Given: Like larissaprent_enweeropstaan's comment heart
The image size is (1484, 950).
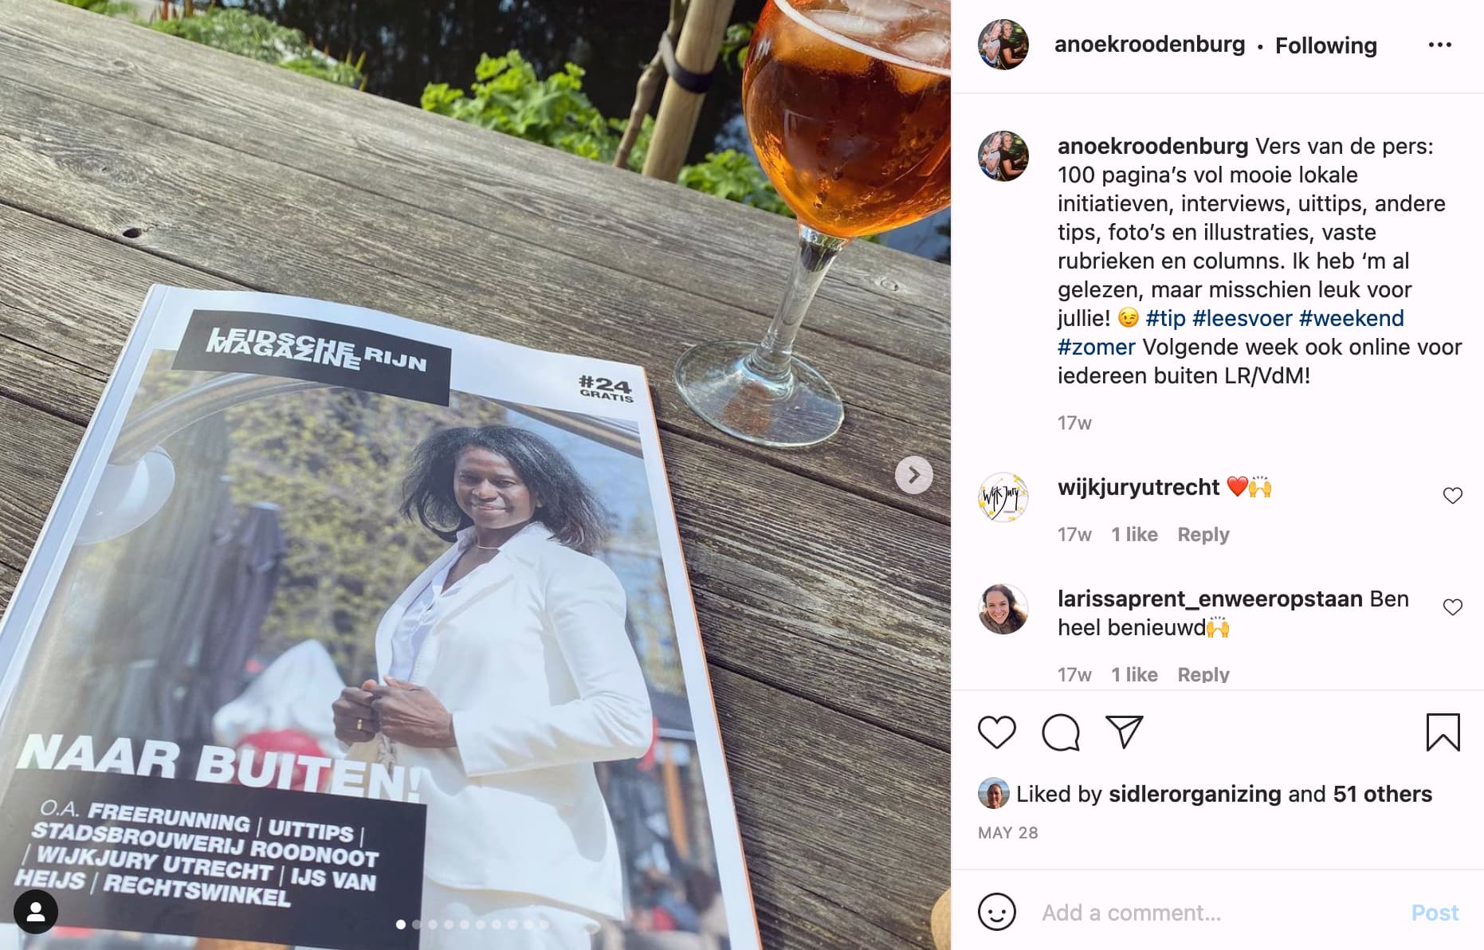Looking at the screenshot, I should (x=1453, y=607).
